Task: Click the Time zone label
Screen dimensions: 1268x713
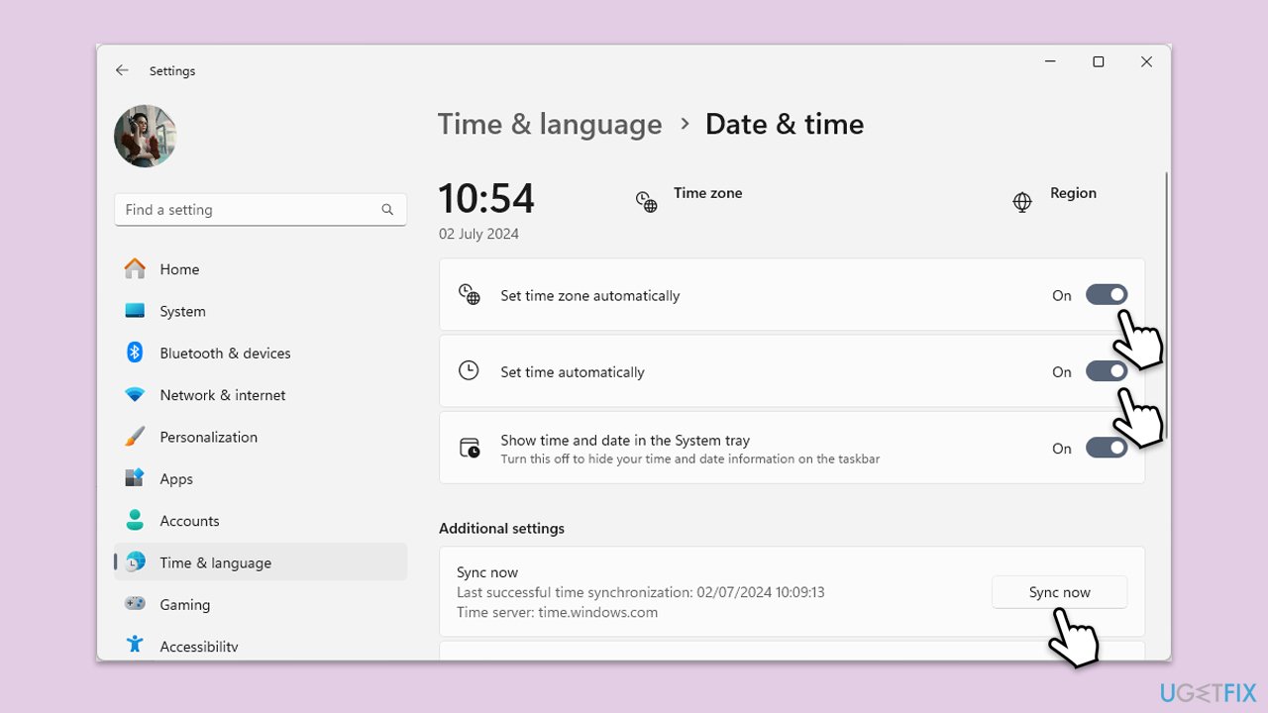Action: 707,193
